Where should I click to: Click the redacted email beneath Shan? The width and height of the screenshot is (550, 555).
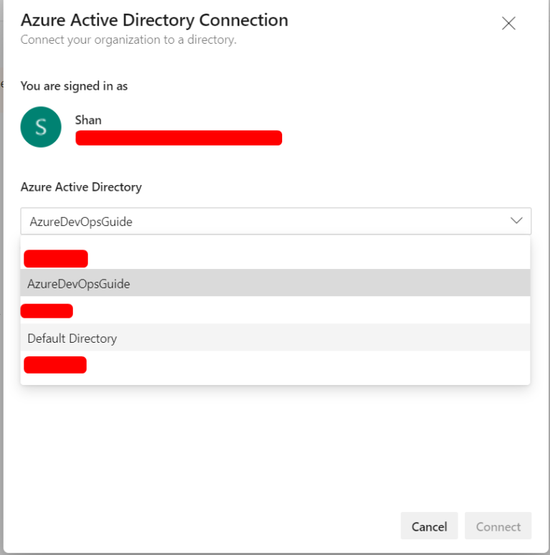[x=178, y=138]
